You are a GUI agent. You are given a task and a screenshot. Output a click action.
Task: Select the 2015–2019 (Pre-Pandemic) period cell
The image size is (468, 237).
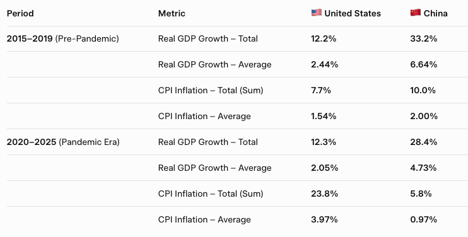pos(62,38)
